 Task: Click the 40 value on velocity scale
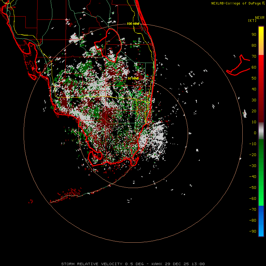pyautogui.click(x=254, y=89)
